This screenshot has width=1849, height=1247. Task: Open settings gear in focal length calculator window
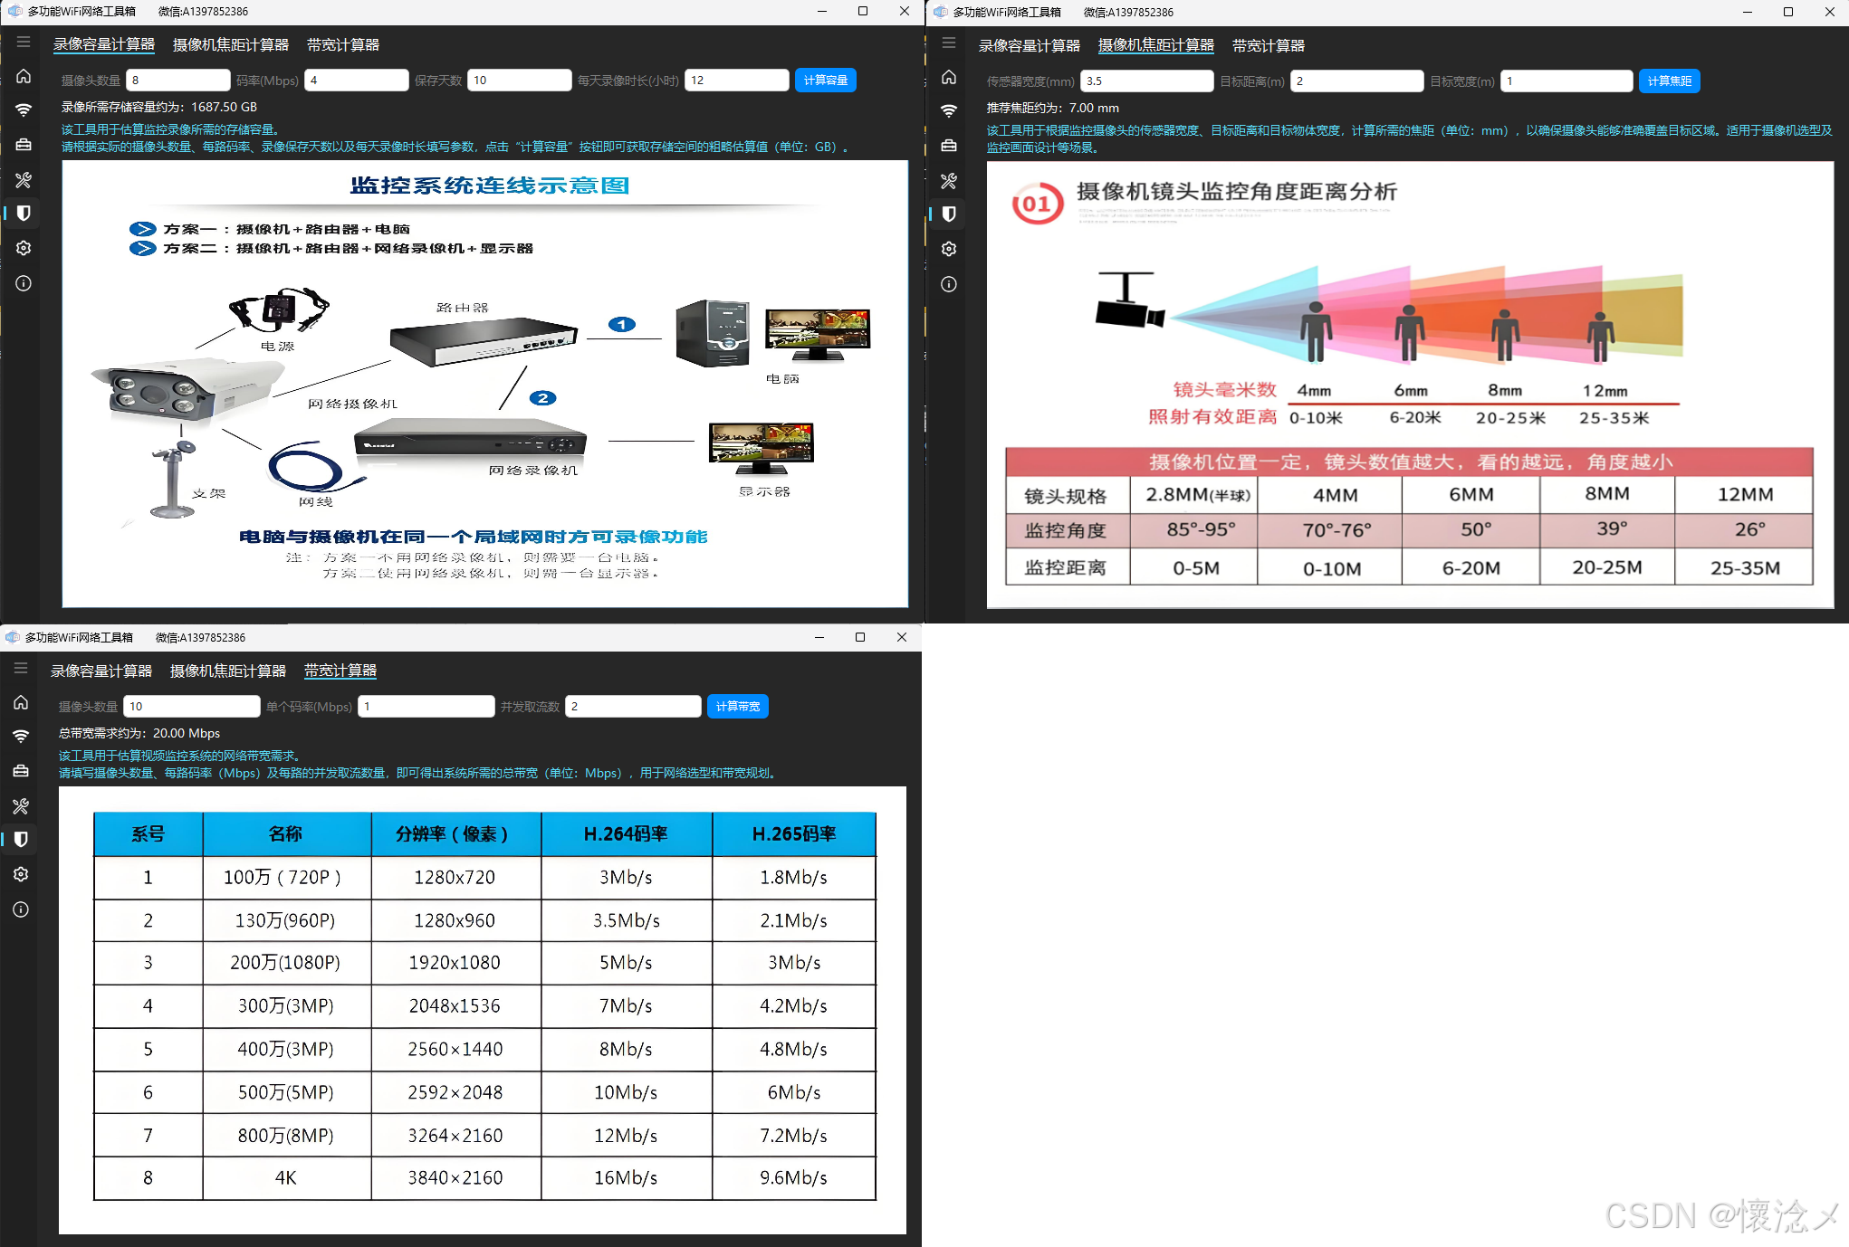pyautogui.click(x=949, y=249)
